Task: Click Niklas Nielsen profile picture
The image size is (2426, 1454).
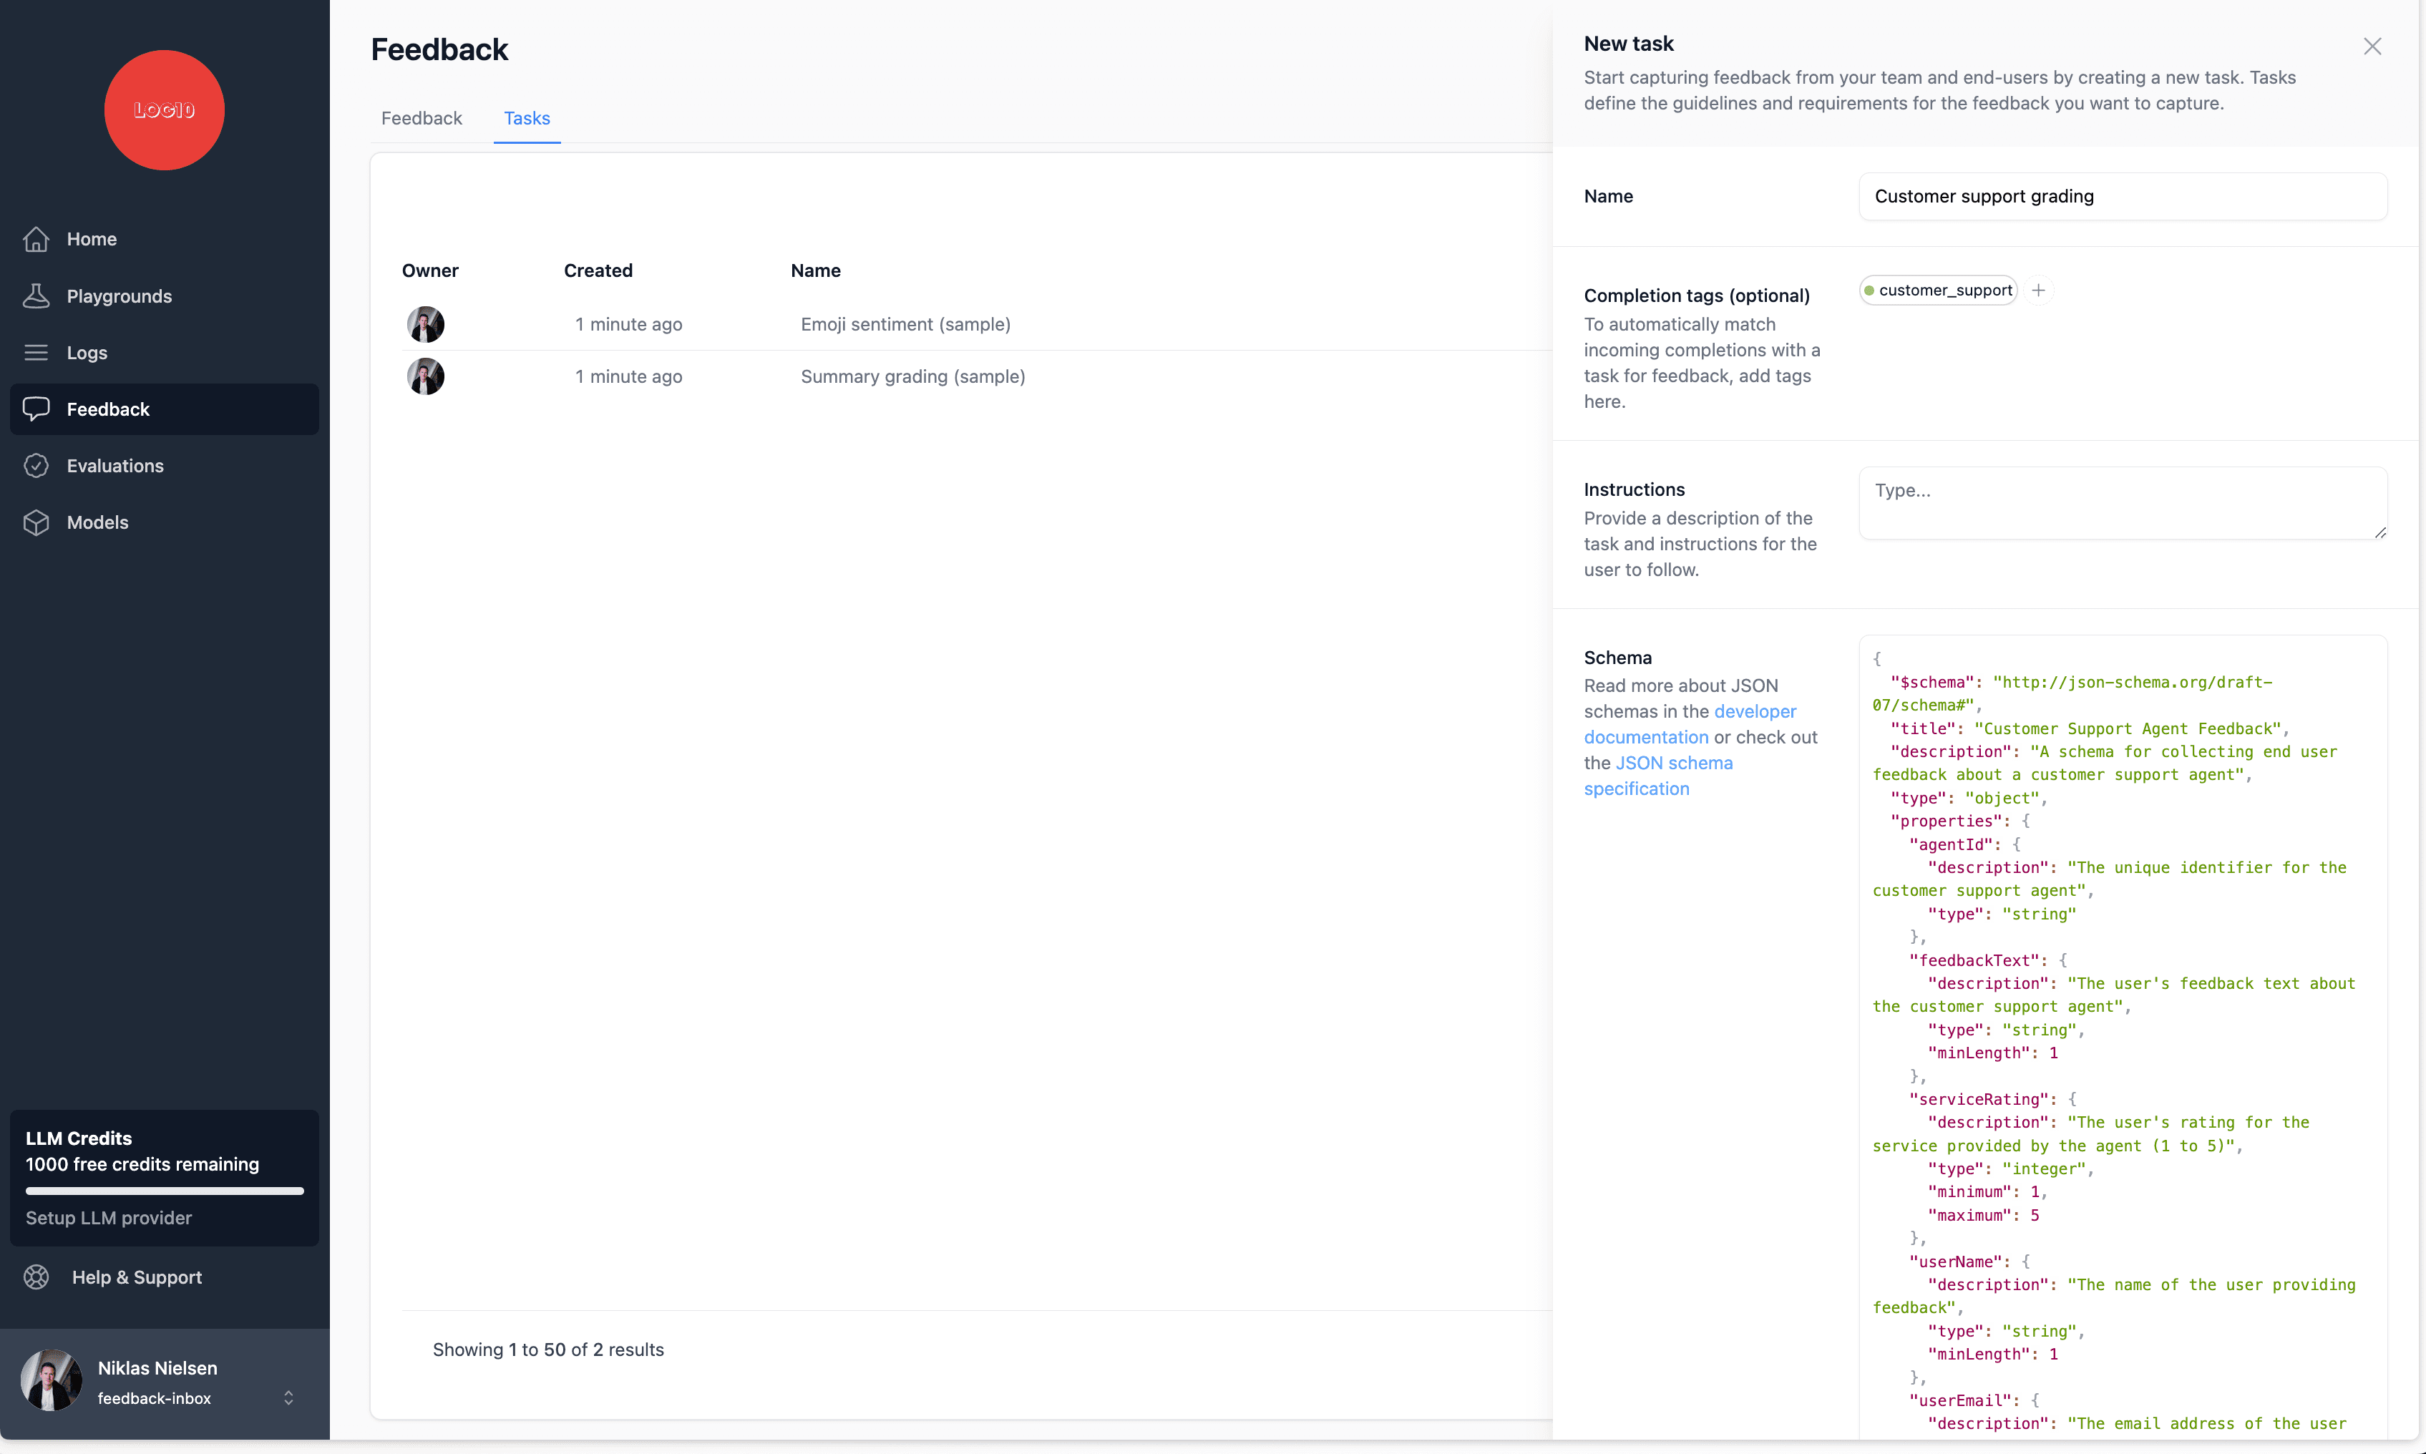Action: click(x=52, y=1380)
